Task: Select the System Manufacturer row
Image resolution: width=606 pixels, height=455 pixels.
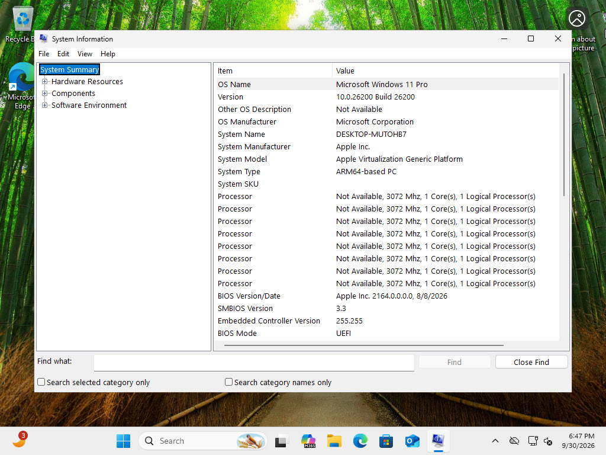Action: pos(387,147)
